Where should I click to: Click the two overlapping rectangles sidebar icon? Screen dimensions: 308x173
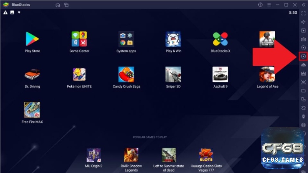point(303,99)
